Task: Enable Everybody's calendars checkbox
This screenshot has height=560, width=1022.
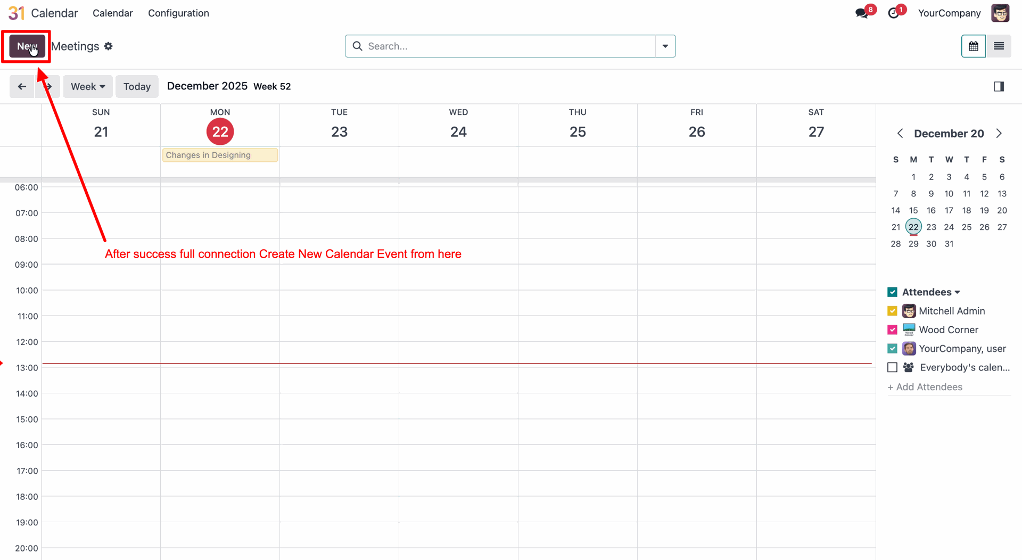Action: [893, 367]
